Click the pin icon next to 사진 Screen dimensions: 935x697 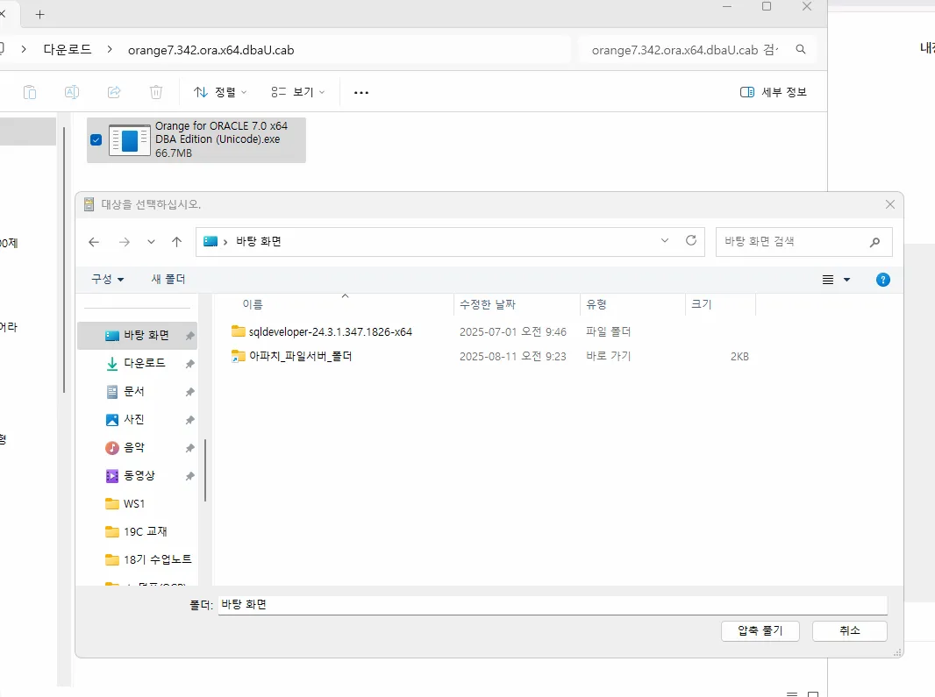tap(189, 420)
